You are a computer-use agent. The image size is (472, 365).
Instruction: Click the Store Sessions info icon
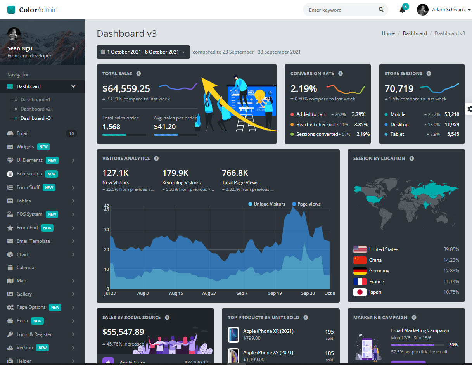429,73
